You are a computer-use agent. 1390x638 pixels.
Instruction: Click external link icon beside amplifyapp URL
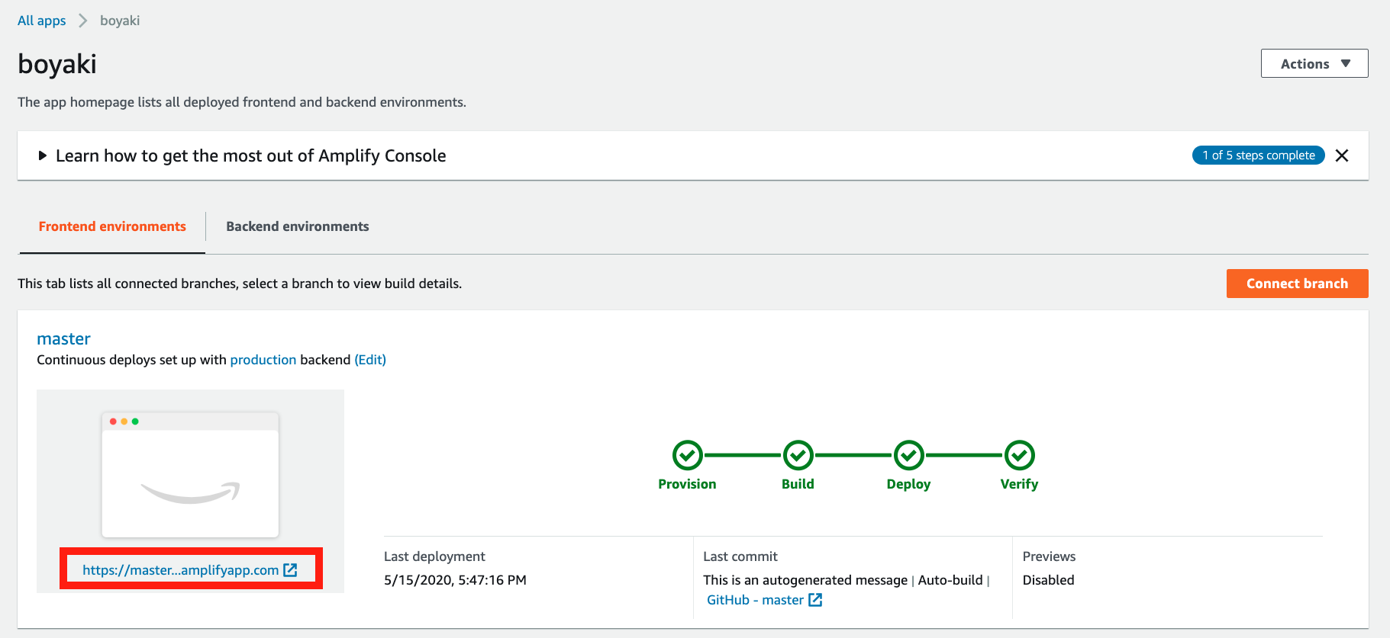click(290, 570)
